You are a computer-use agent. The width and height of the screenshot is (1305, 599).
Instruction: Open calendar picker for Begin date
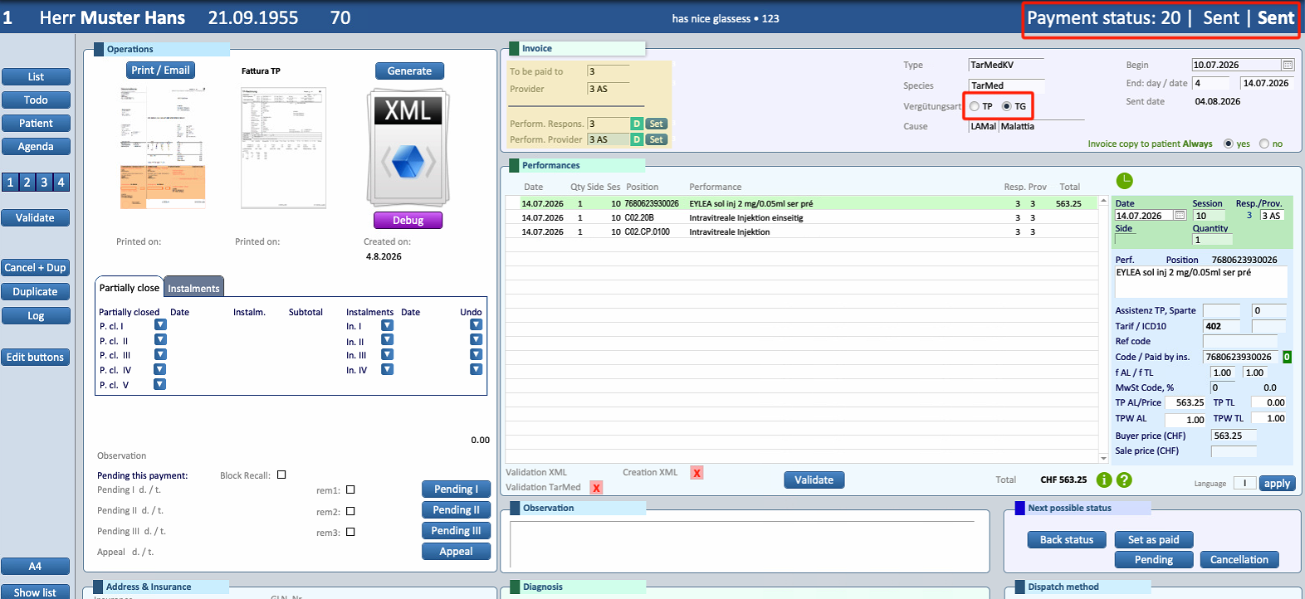pos(1288,65)
